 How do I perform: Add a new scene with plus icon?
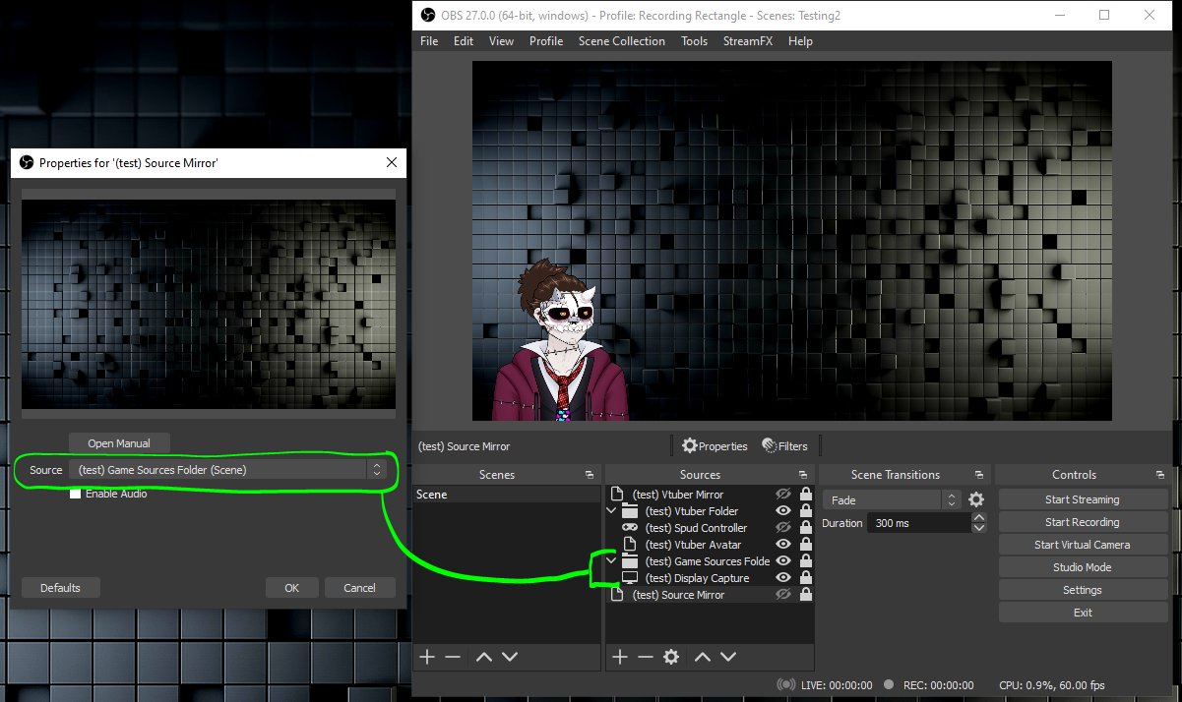(x=427, y=657)
